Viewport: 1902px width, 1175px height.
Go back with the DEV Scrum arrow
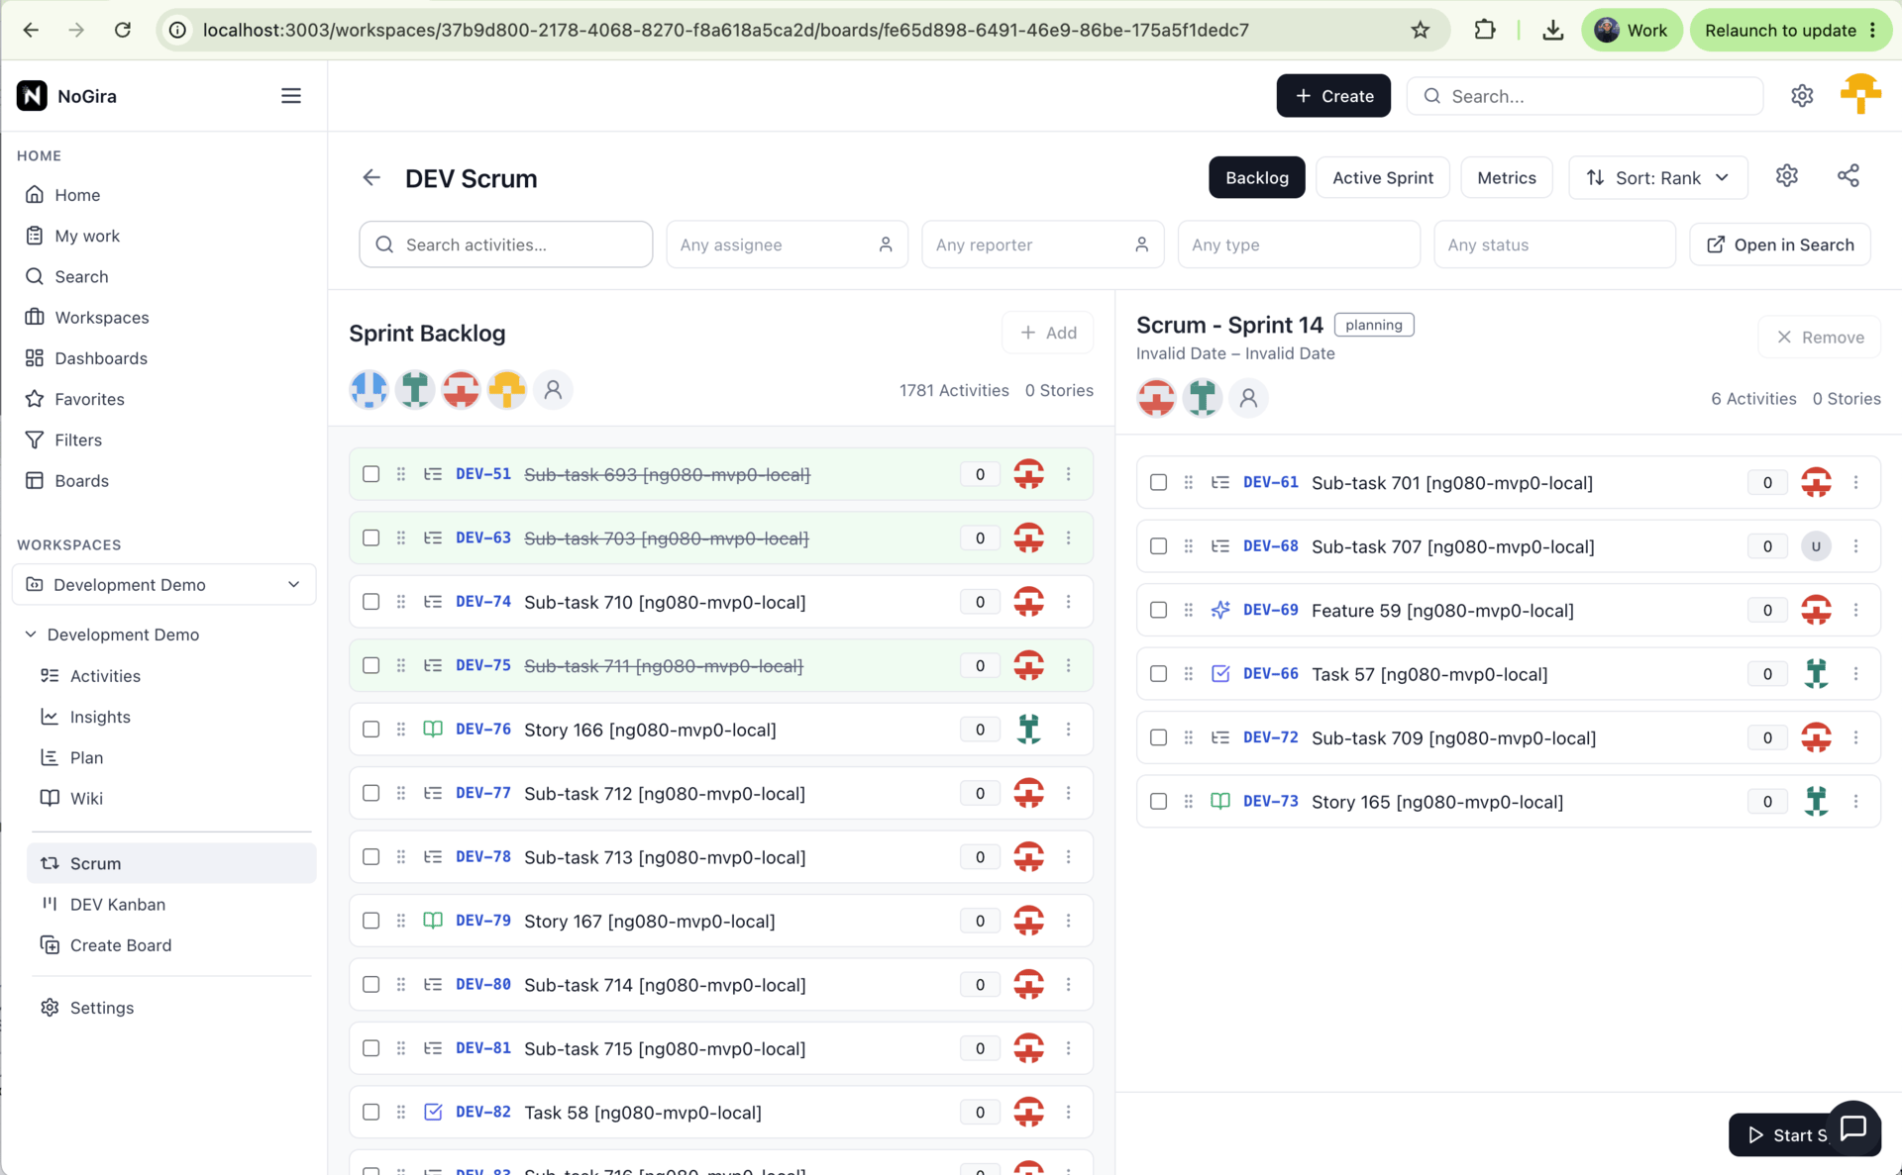(371, 178)
